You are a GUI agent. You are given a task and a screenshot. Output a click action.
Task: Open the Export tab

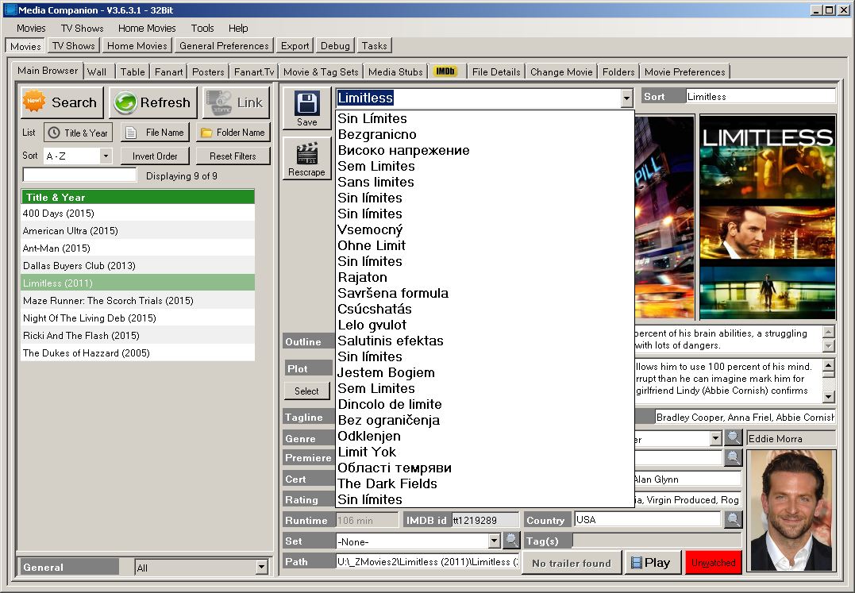click(295, 46)
